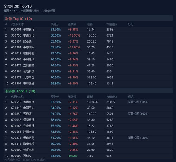The height and width of the screenshot is (162, 176).
Task: Click prediction score 87.50%
Action: click(x=56, y=102)
